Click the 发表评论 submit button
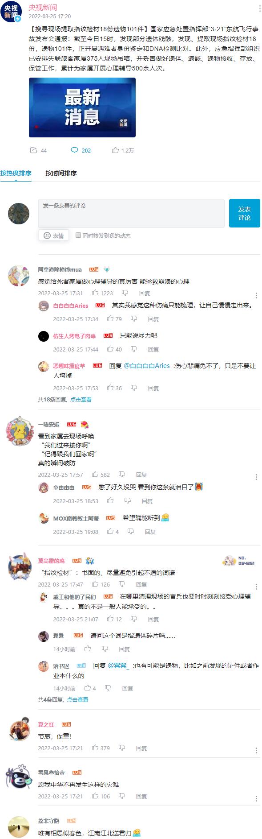The height and width of the screenshot is (839, 262). click(x=244, y=213)
